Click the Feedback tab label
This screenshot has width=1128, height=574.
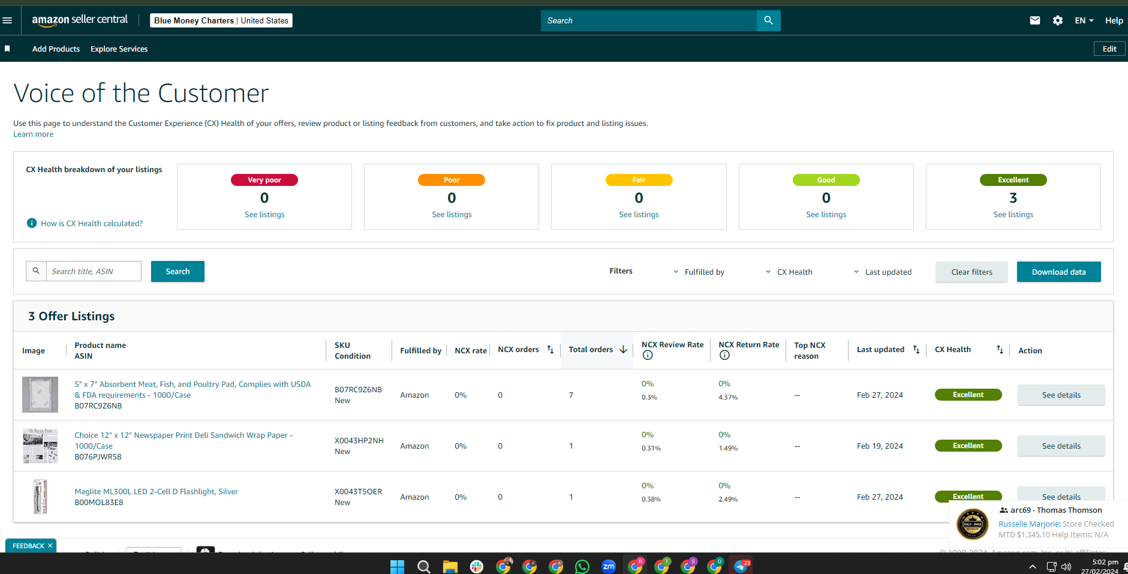[x=28, y=546]
